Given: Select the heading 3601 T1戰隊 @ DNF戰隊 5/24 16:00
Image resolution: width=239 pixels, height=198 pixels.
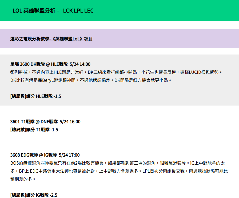Looking at the screenshot, I should point(45,122).
